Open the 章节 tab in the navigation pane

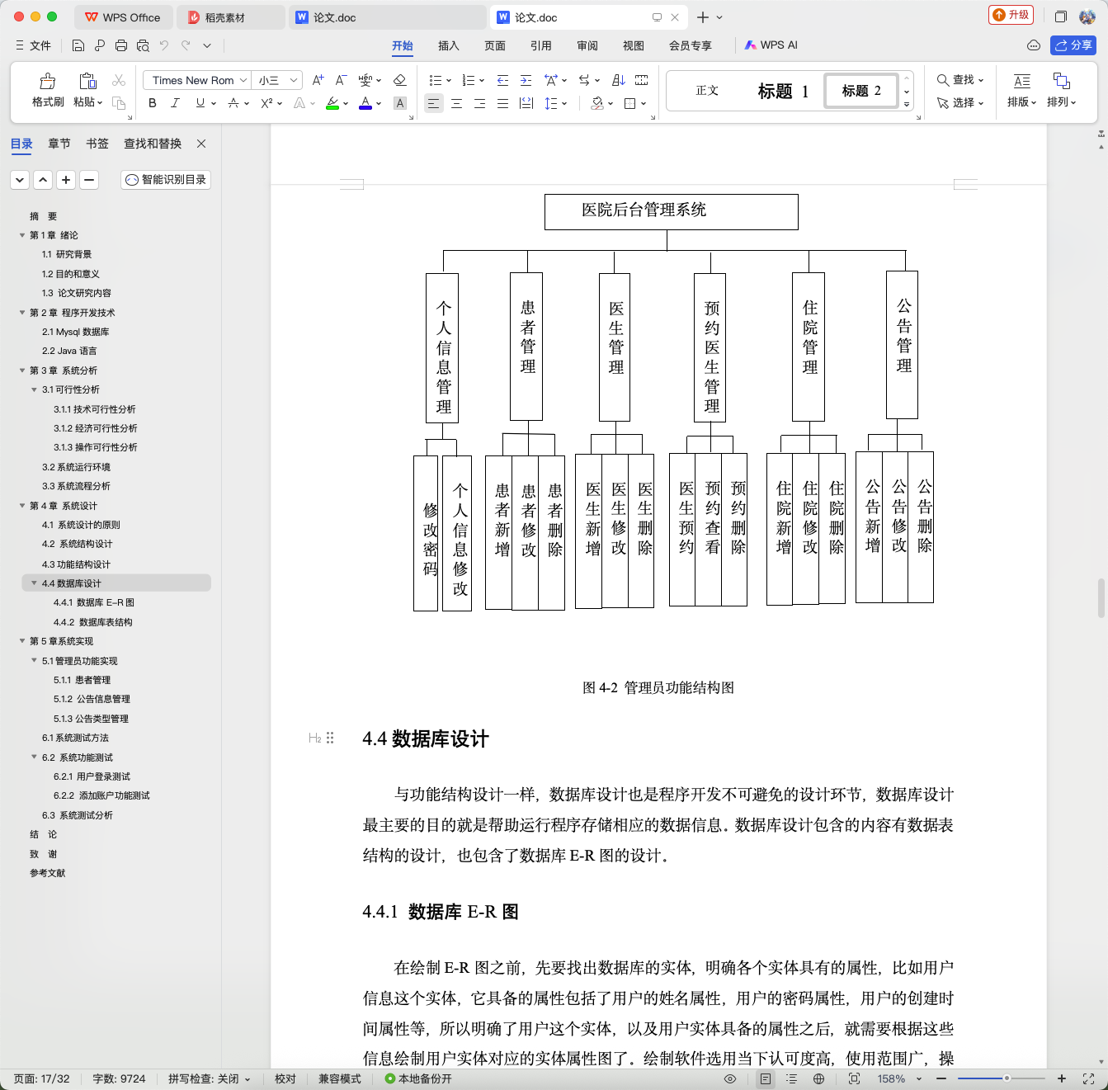click(59, 144)
